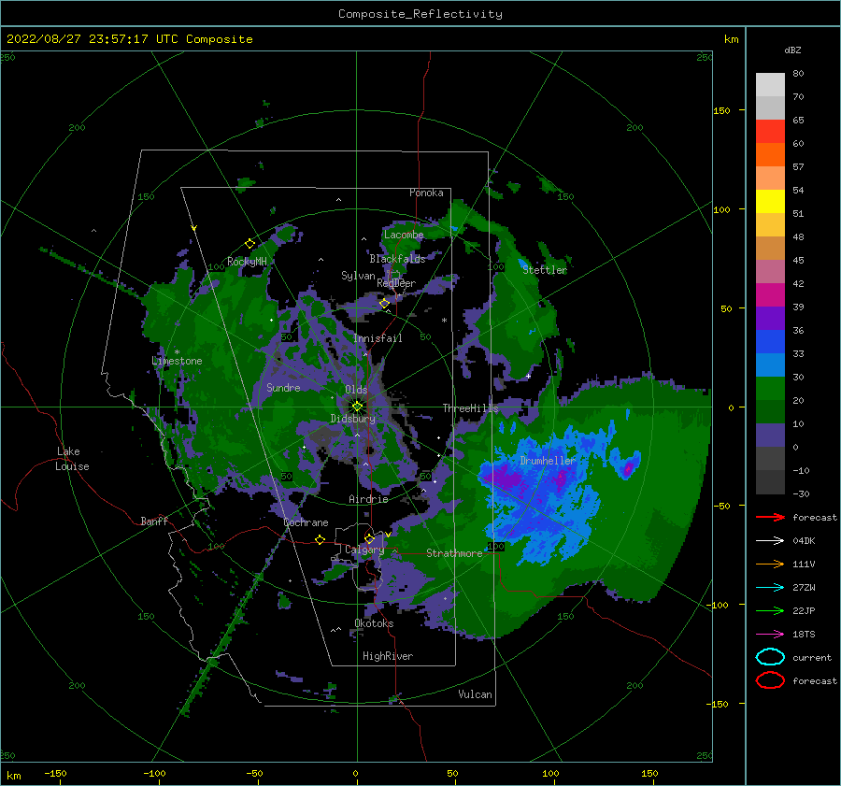841x786 pixels.
Task: Pick the magenta 42–39 dBZ color swatch
Action: point(770,294)
